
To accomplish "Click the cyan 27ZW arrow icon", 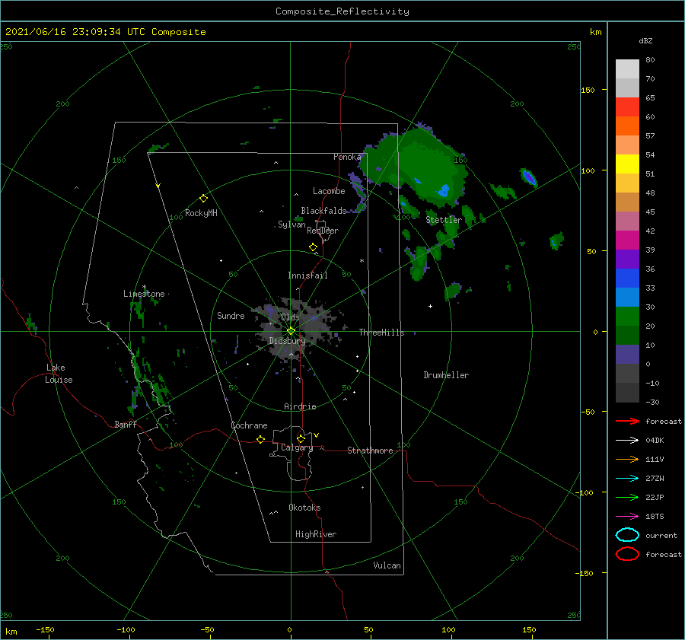I will point(627,479).
